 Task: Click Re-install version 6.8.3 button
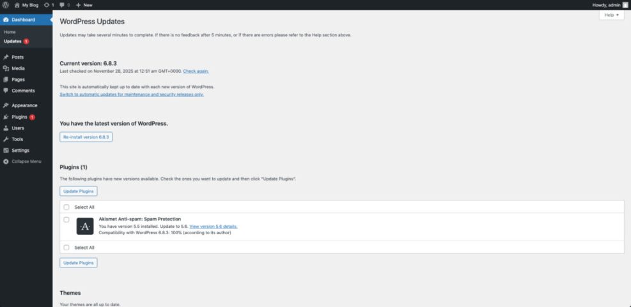86,137
